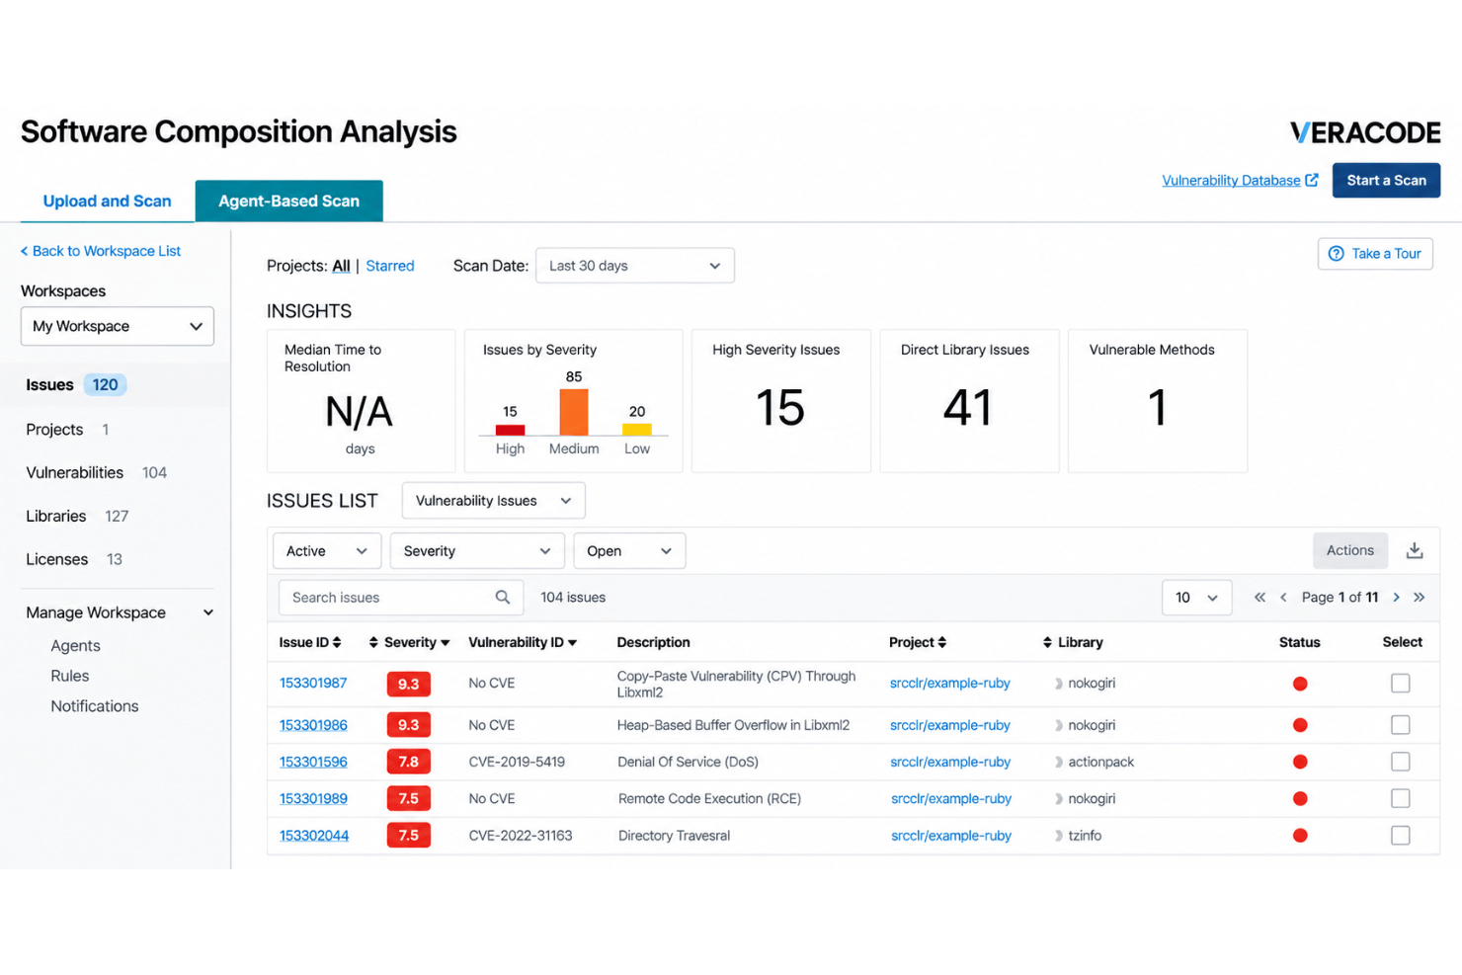Click Vulnerability ID sort caret
The width and height of the screenshot is (1462, 975).
tap(572, 643)
